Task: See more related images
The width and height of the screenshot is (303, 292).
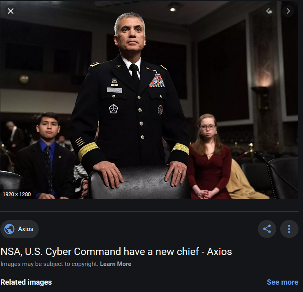Action: pyautogui.click(x=282, y=282)
